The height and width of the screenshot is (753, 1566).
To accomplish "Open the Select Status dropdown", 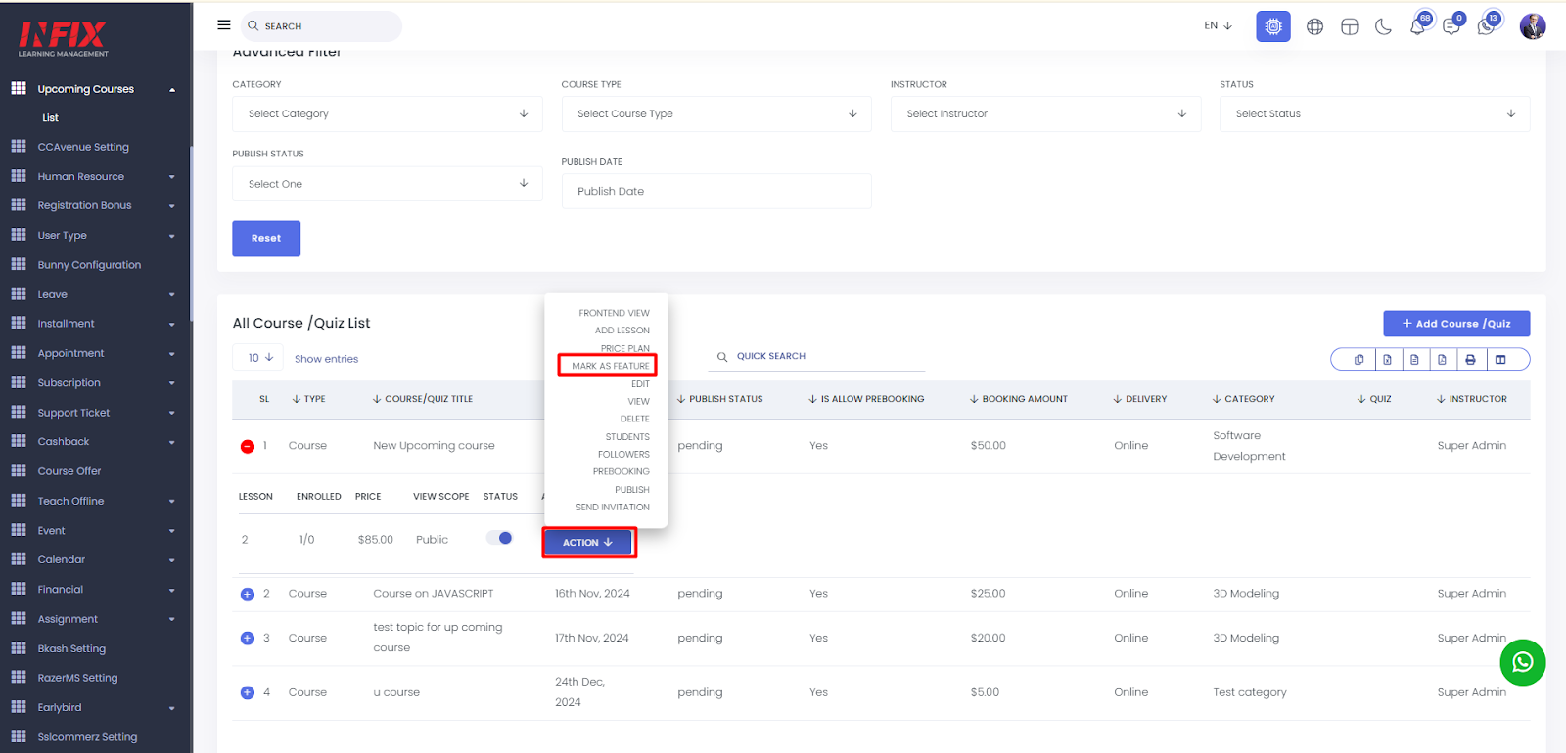I will click(x=1374, y=113).
